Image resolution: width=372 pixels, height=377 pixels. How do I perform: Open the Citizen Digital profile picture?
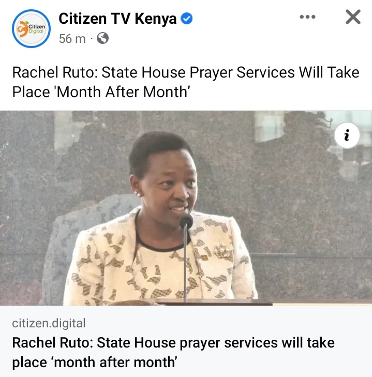point(31,28)
